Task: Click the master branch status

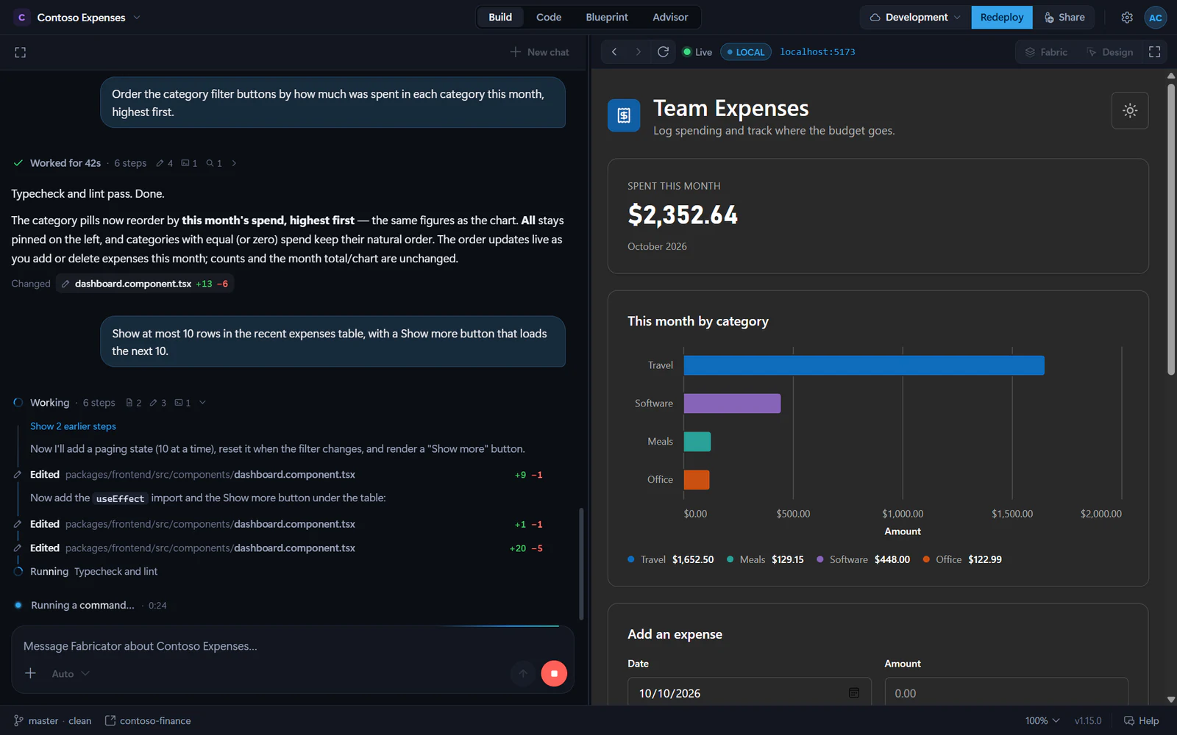Action: pyautogui.click(x=52, y=721)
